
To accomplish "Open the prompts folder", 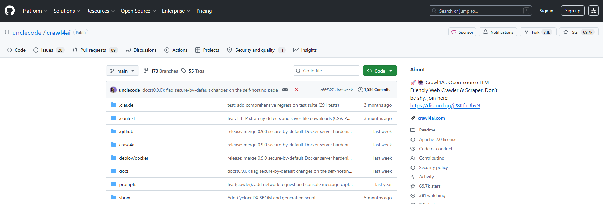I will pyautogui.click(x=128, y=184).
